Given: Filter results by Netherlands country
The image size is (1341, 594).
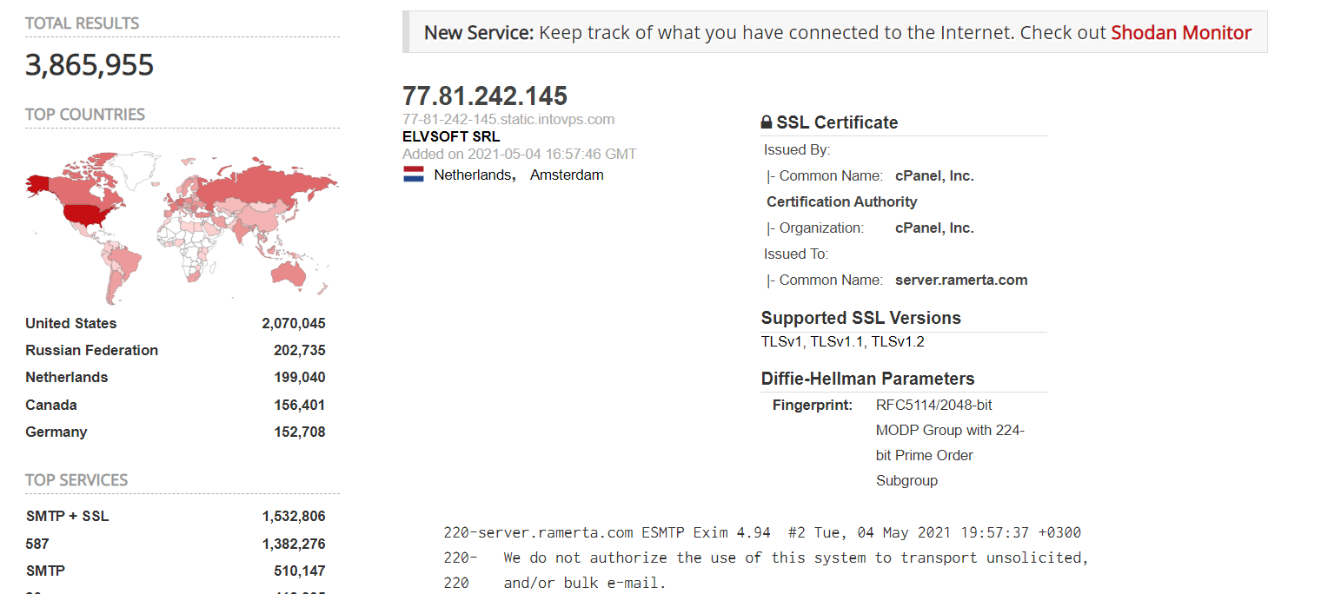Looking at the screenshot, I should [x=67, y=377].
